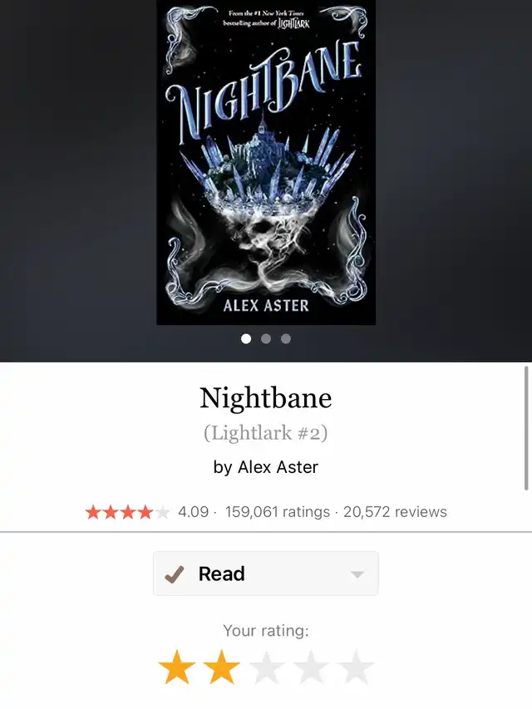532x709 pixels.
Task: Click the 159,061 ratings link
Action: (278, 512)
